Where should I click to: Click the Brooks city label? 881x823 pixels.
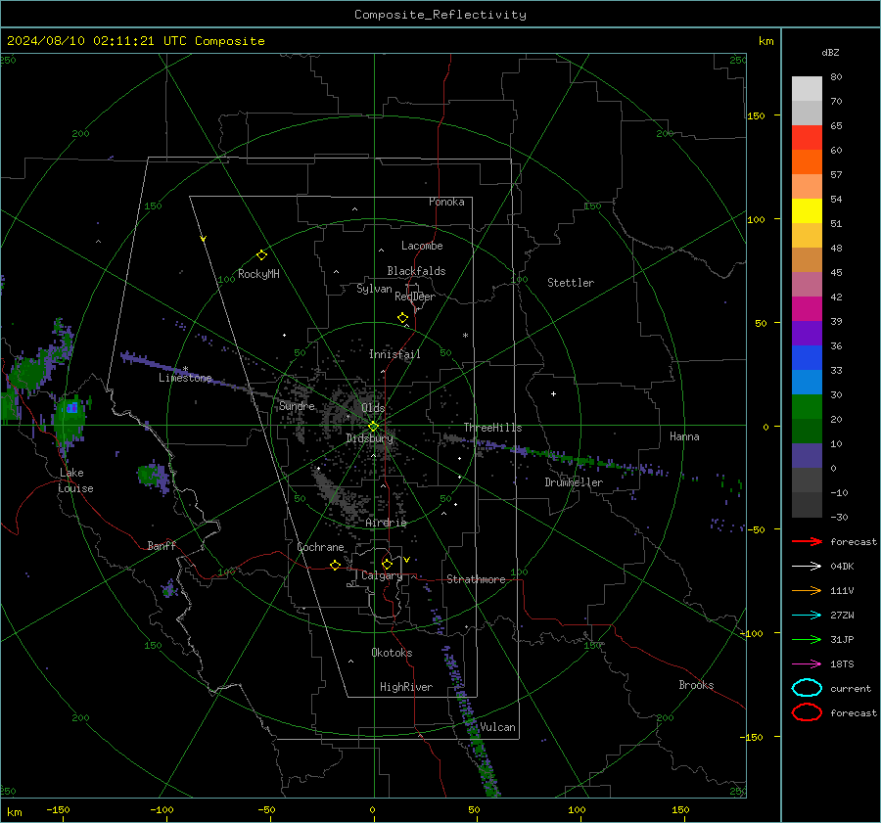[696, 685]
